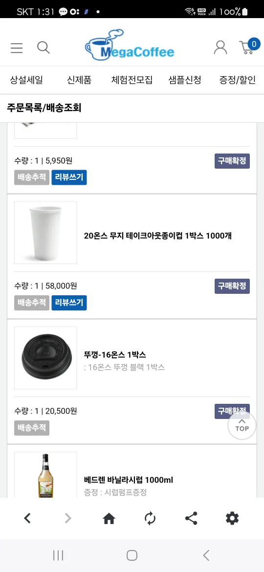Track delivery for the 뚜껑-16온스 order
The width and height of the screenshot is (264, 572).
coord(32,428)
